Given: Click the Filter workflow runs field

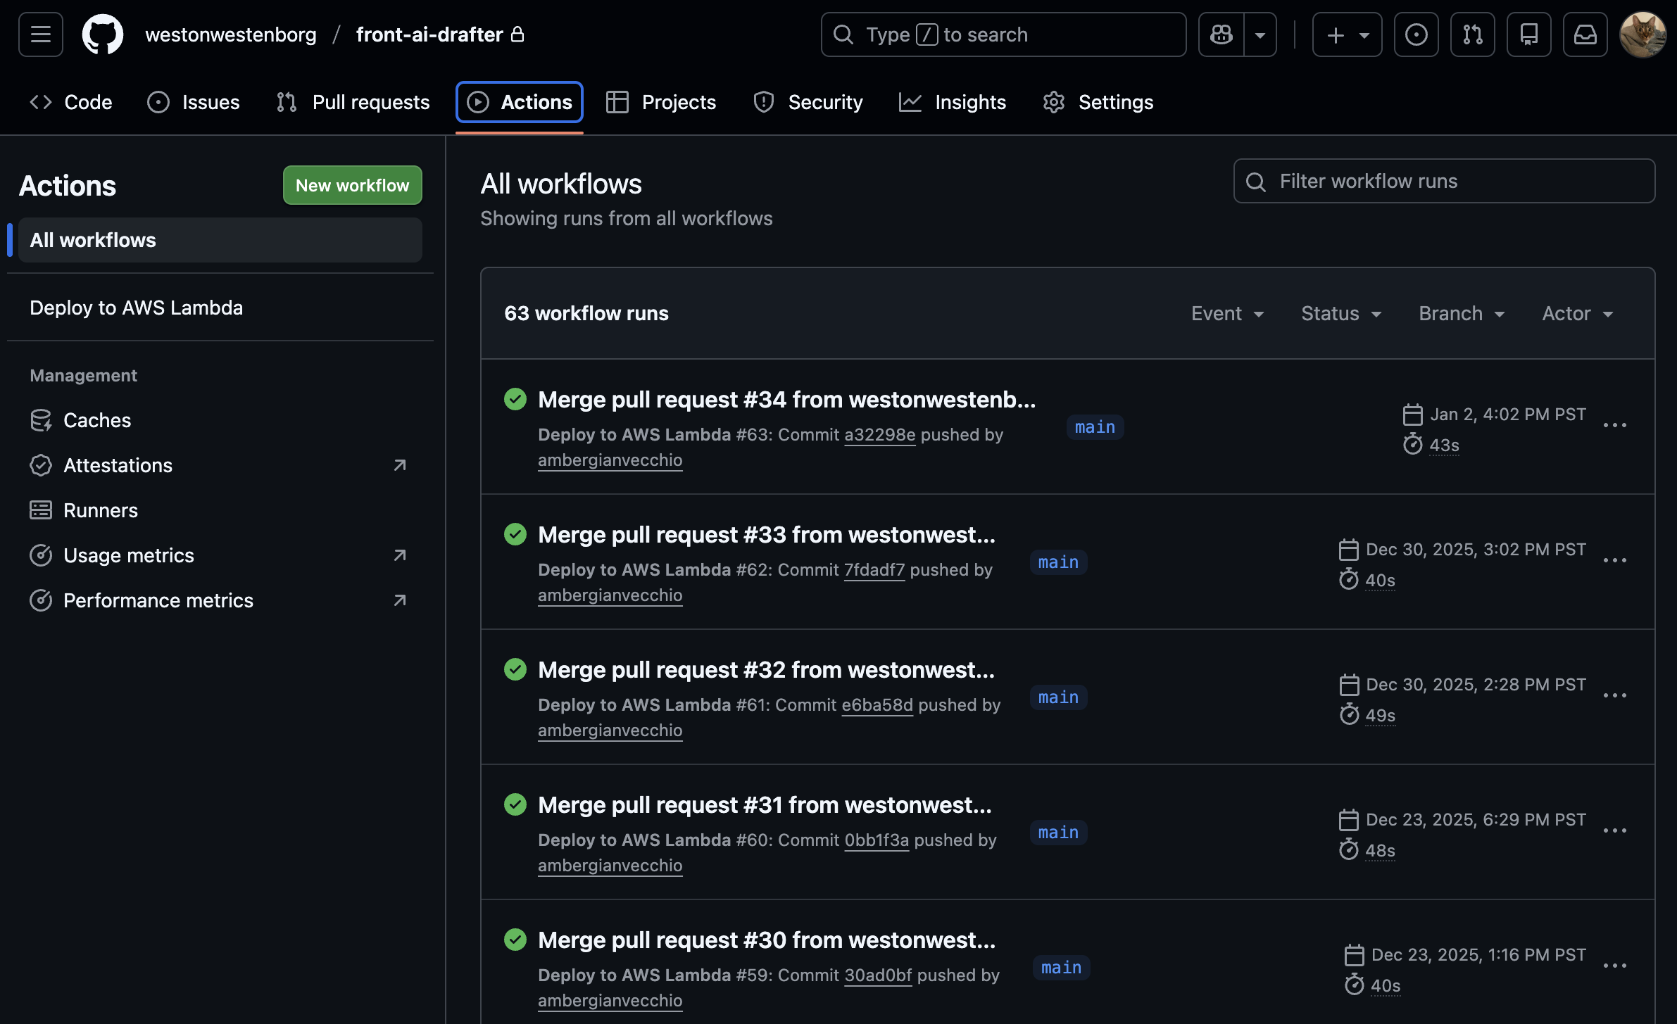Looking at the screenshot, I should pos(1443,181).
